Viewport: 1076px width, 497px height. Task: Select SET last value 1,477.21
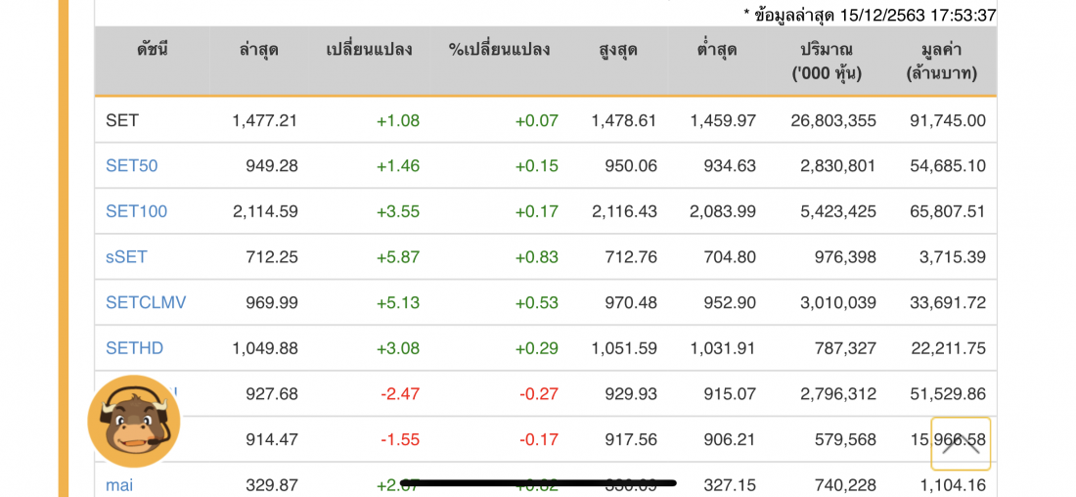(265, 120)
